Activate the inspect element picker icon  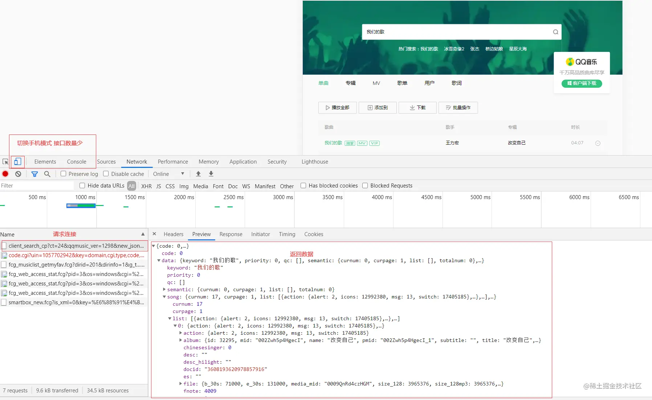click(x=5, y=162)
